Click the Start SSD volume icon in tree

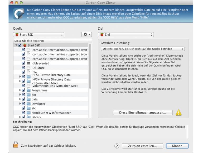point(25,45)
